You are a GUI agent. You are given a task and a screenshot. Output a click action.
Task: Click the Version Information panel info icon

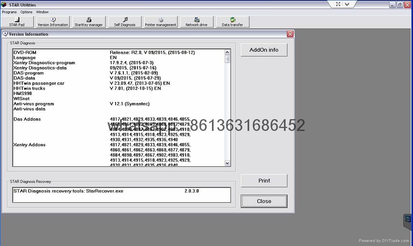[5, 34]
